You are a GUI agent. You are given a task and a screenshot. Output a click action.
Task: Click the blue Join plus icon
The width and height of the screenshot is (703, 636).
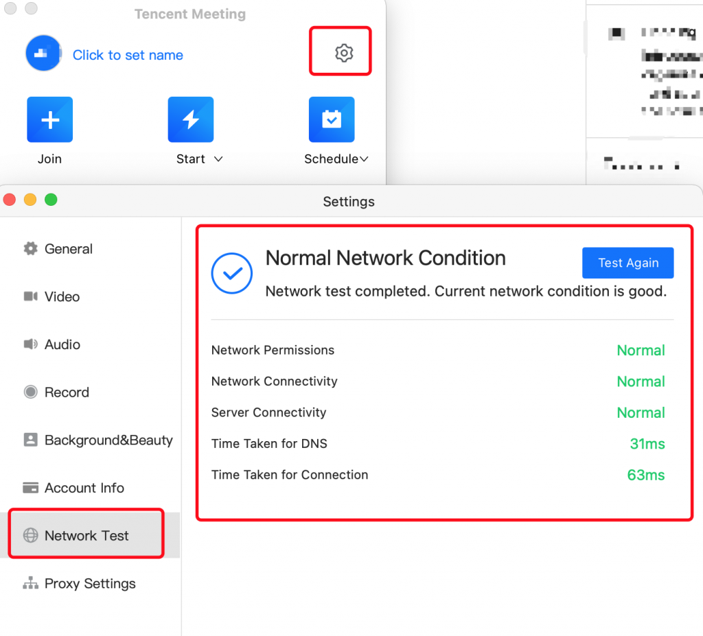tap(49, 119)
